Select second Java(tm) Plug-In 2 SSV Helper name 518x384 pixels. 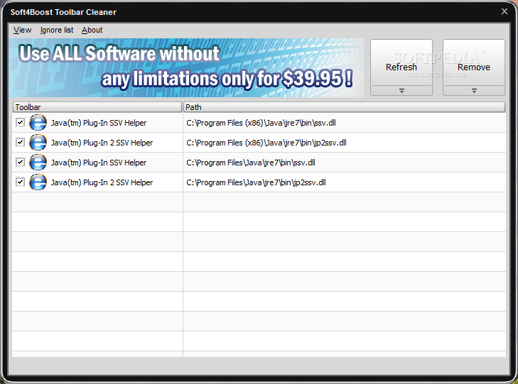click(102, 182)
